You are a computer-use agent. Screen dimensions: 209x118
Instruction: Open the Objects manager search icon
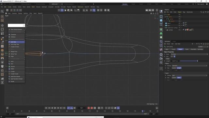coord(201,12)
